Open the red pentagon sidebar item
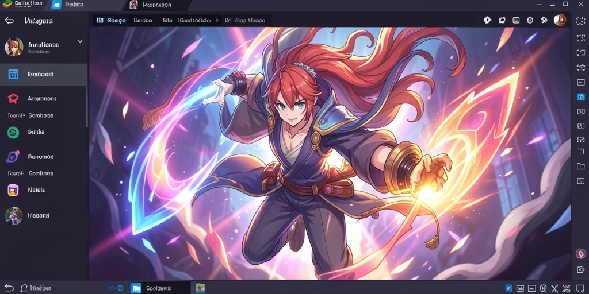589x294 pixels. (x=13, y=99)
